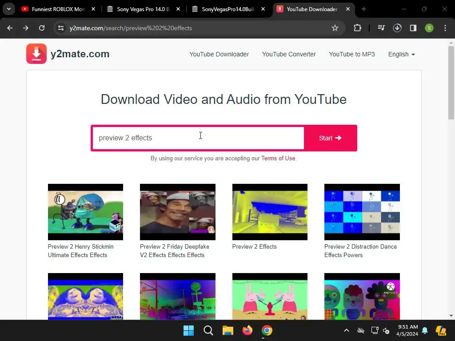Image resolution: width=455 pixels, height=341 pixels.
Task: Click Preview 2 Henry Stickmin title text
Action: click(x=81, y=251)
